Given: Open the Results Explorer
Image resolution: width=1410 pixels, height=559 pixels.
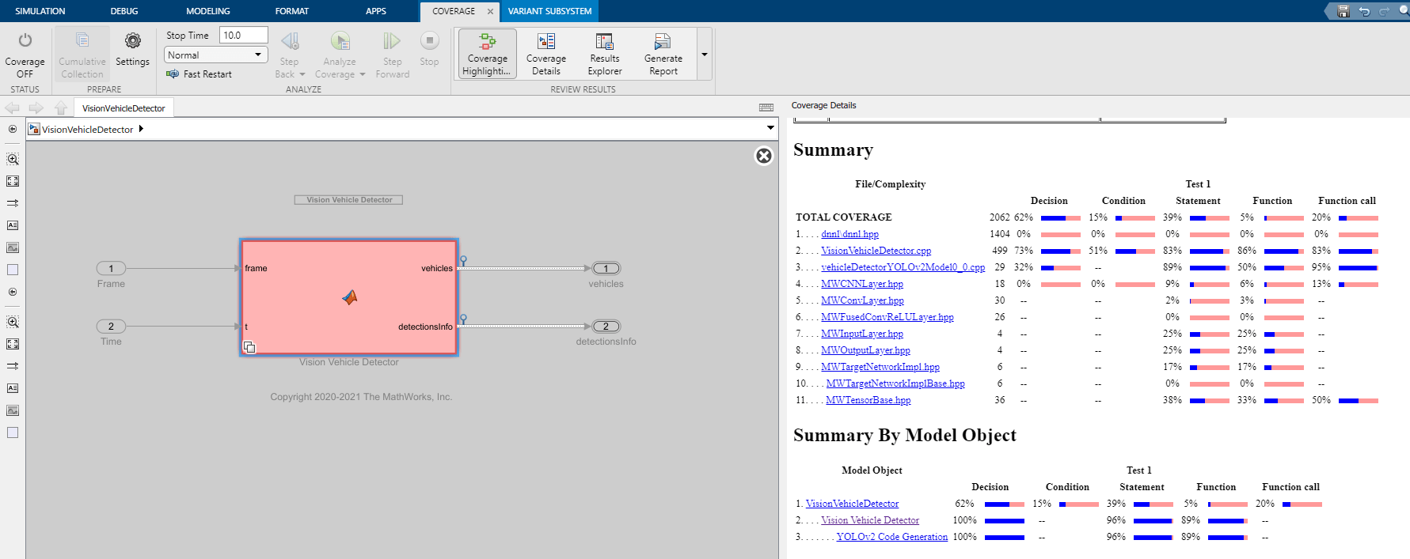Looking at the screenshot, I should click(x=605, y=54).
